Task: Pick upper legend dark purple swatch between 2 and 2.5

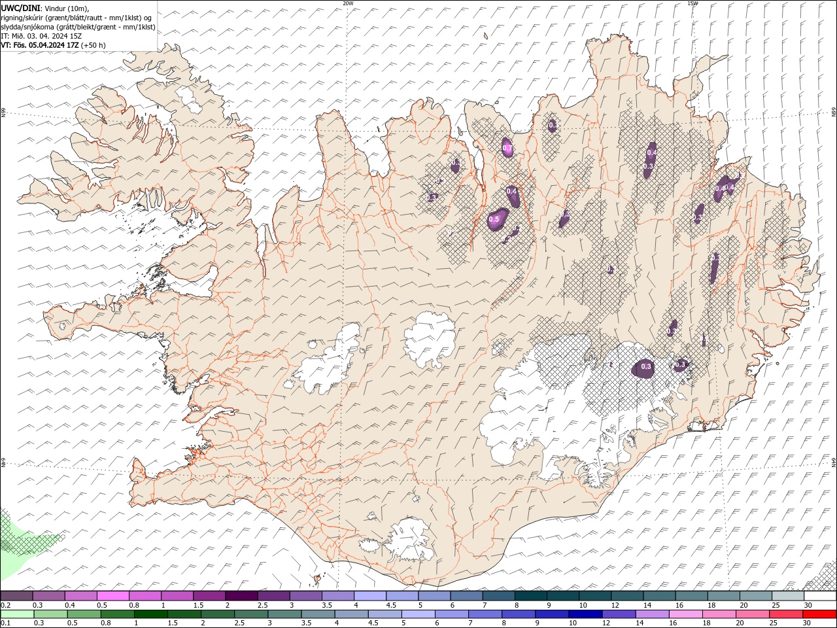Action: pyautogui.click(x=241, y=596)
